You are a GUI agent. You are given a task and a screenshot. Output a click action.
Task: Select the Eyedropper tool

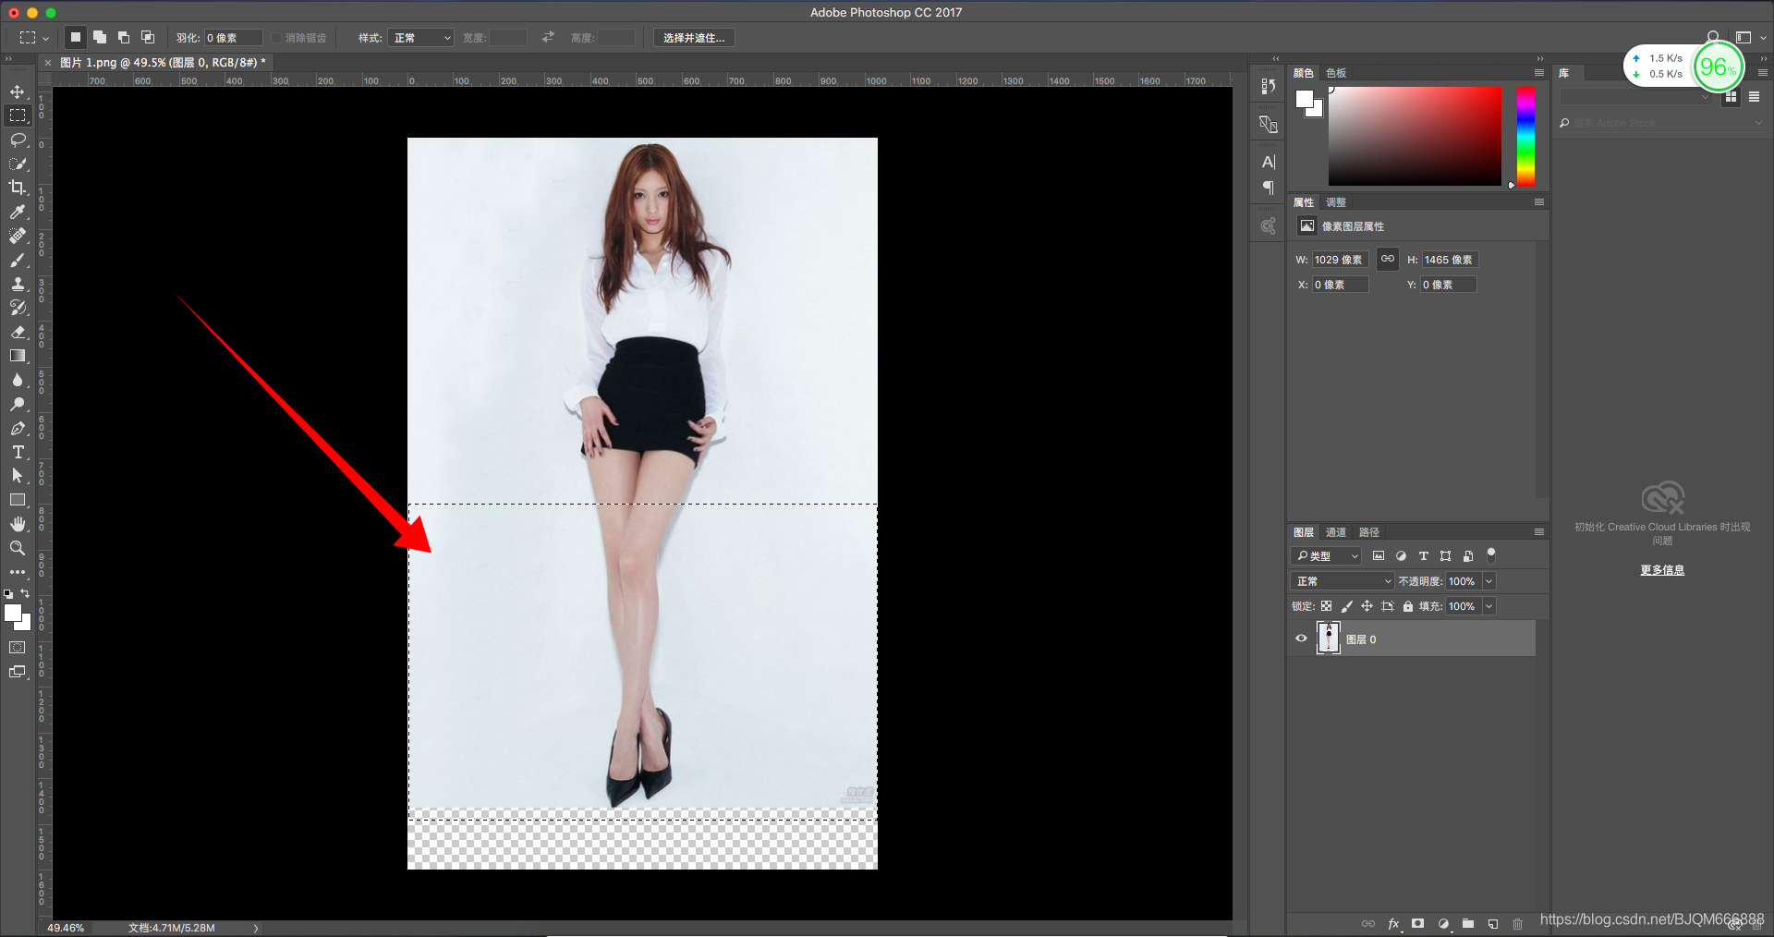[x=18, y=212]
